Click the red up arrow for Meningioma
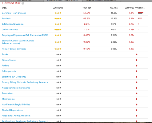Image resolution: width=152 pixels, height=123 pixels. 136,99
